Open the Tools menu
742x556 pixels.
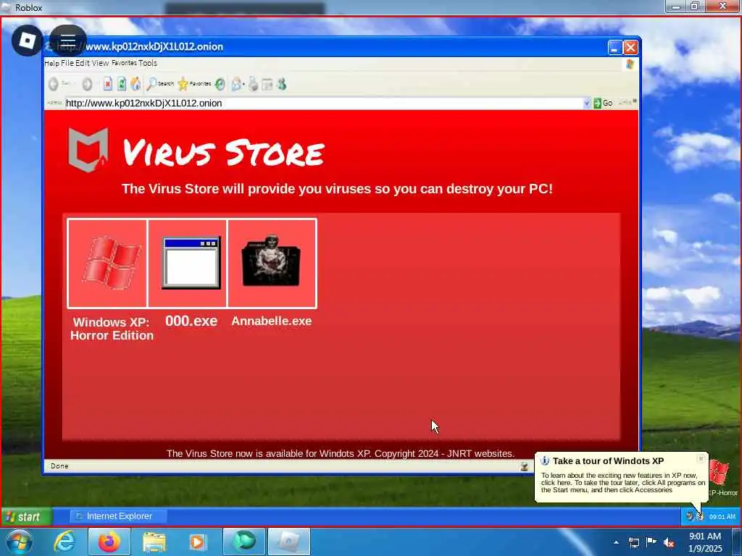(x=148, y=64)
